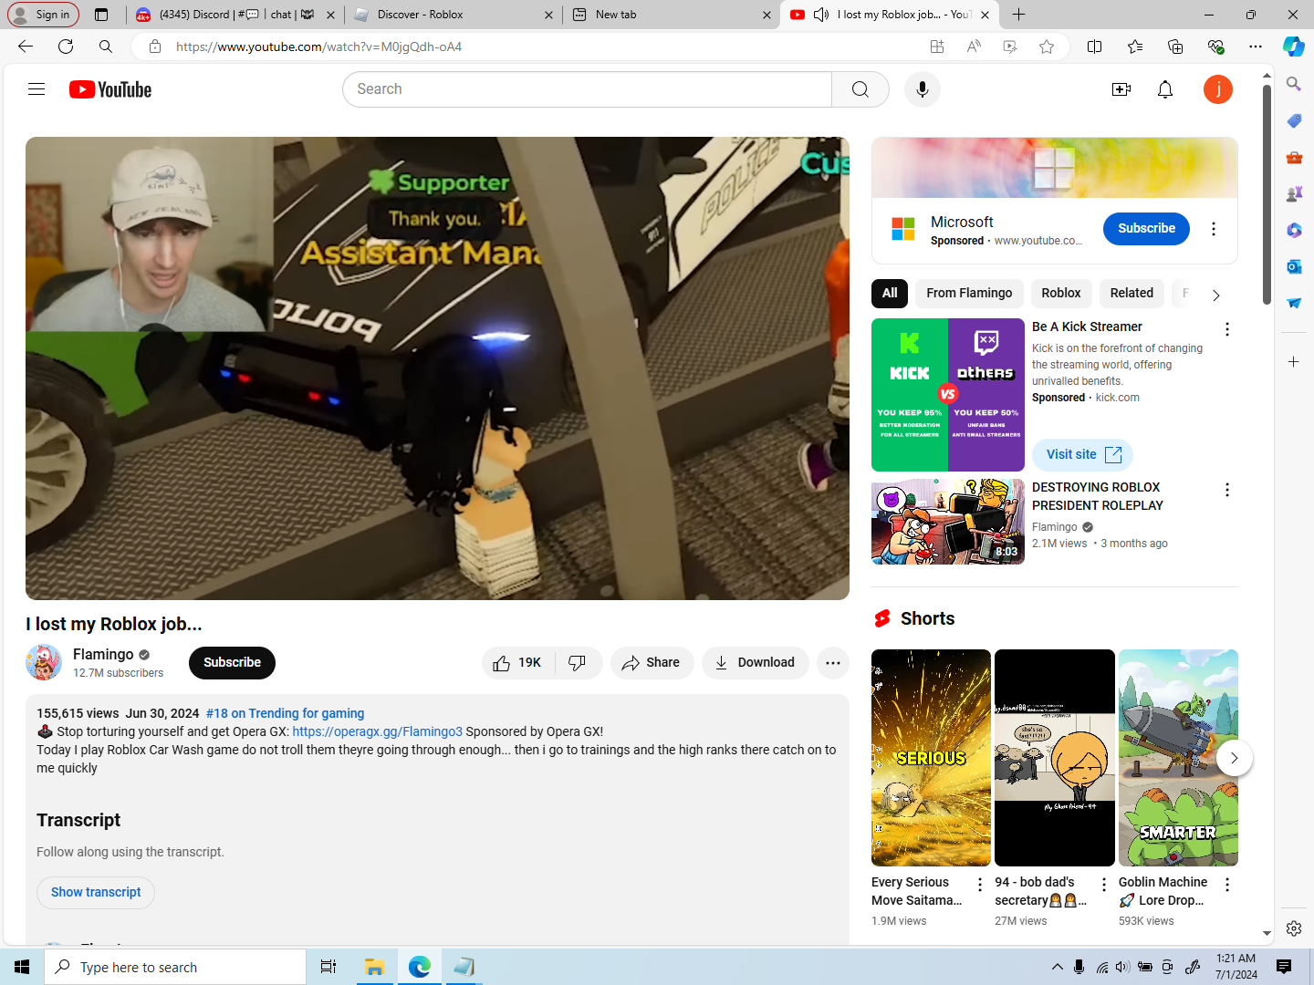
Task: Show more filter chips with the chevron
Action: click(x=1215, y=295)
